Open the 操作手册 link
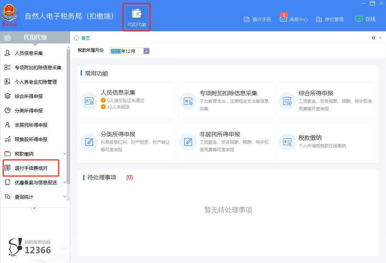 tap(262, 19)
